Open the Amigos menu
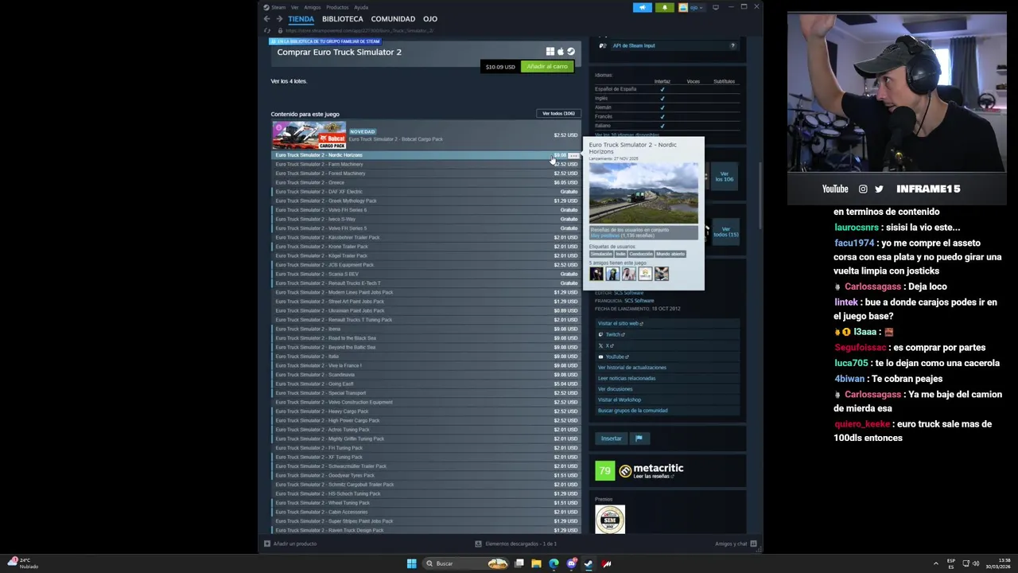This screenshot has height=573, width=1018. [313, 7]
